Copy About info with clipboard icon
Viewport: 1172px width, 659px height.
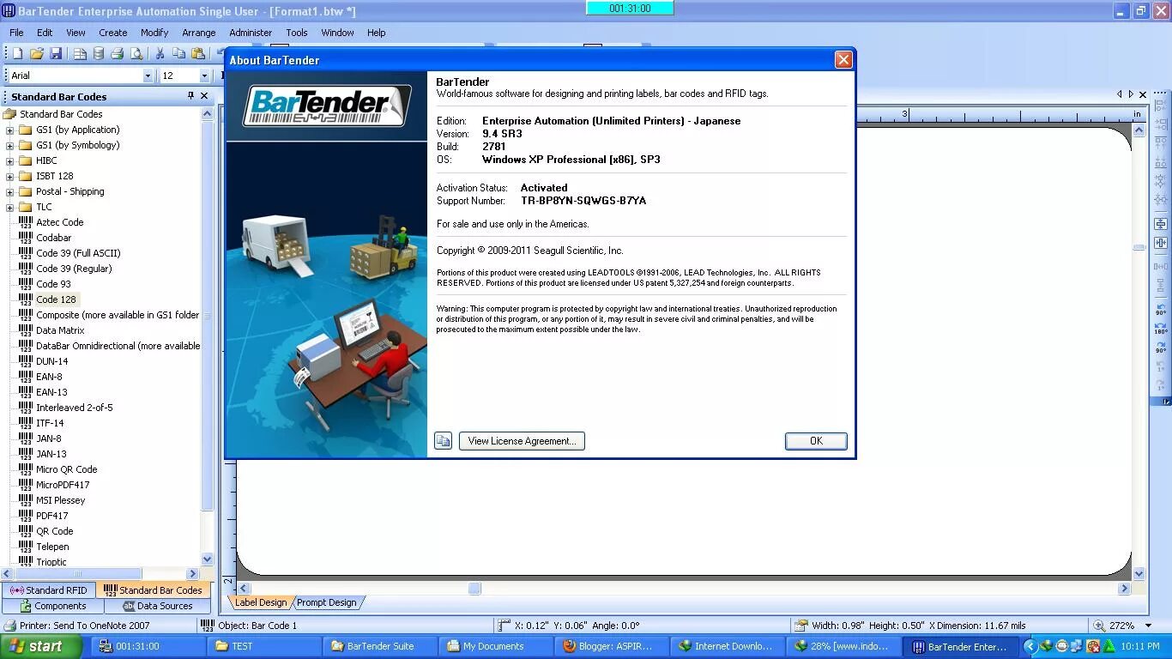(x=443, y=441)
